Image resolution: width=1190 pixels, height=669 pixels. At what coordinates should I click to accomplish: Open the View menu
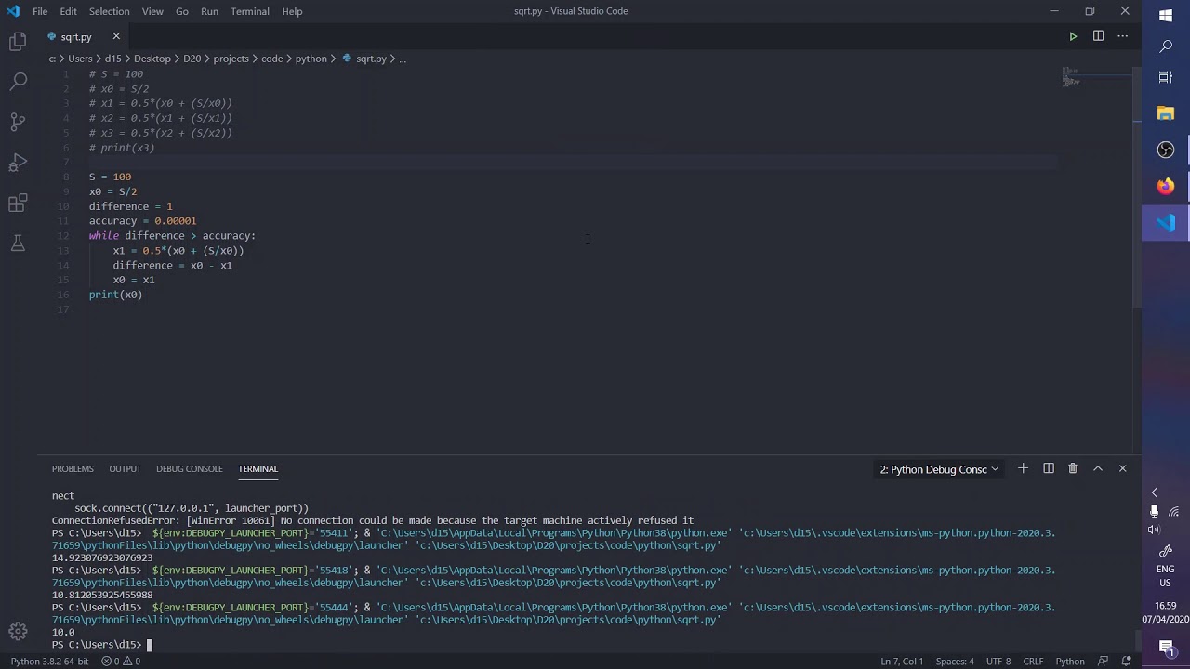(x=152, y=11)
